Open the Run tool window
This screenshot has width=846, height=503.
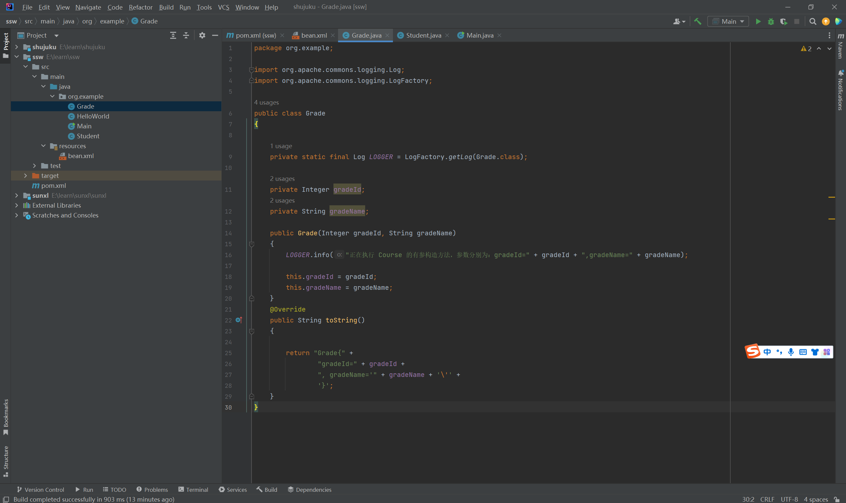84,489
